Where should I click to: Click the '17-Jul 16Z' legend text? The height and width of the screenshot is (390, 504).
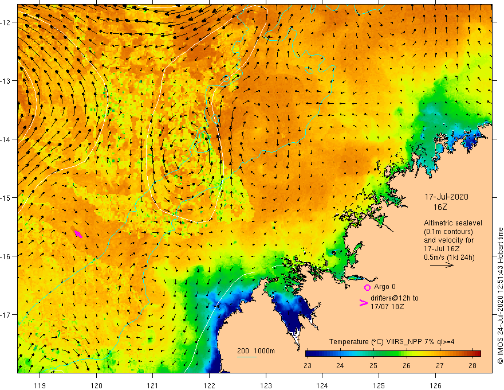442,249
